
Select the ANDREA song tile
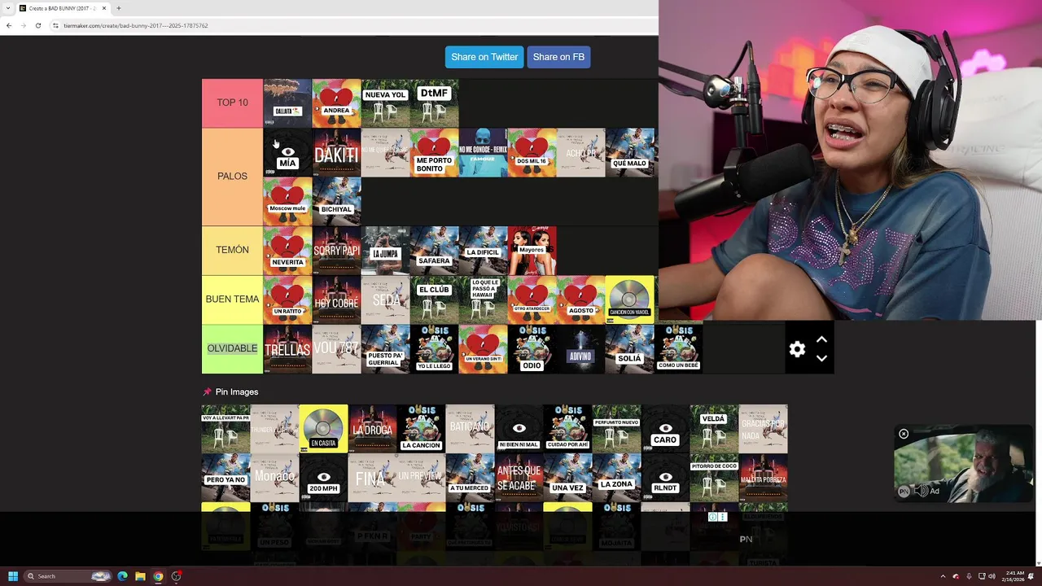click(x=336, y=103)
